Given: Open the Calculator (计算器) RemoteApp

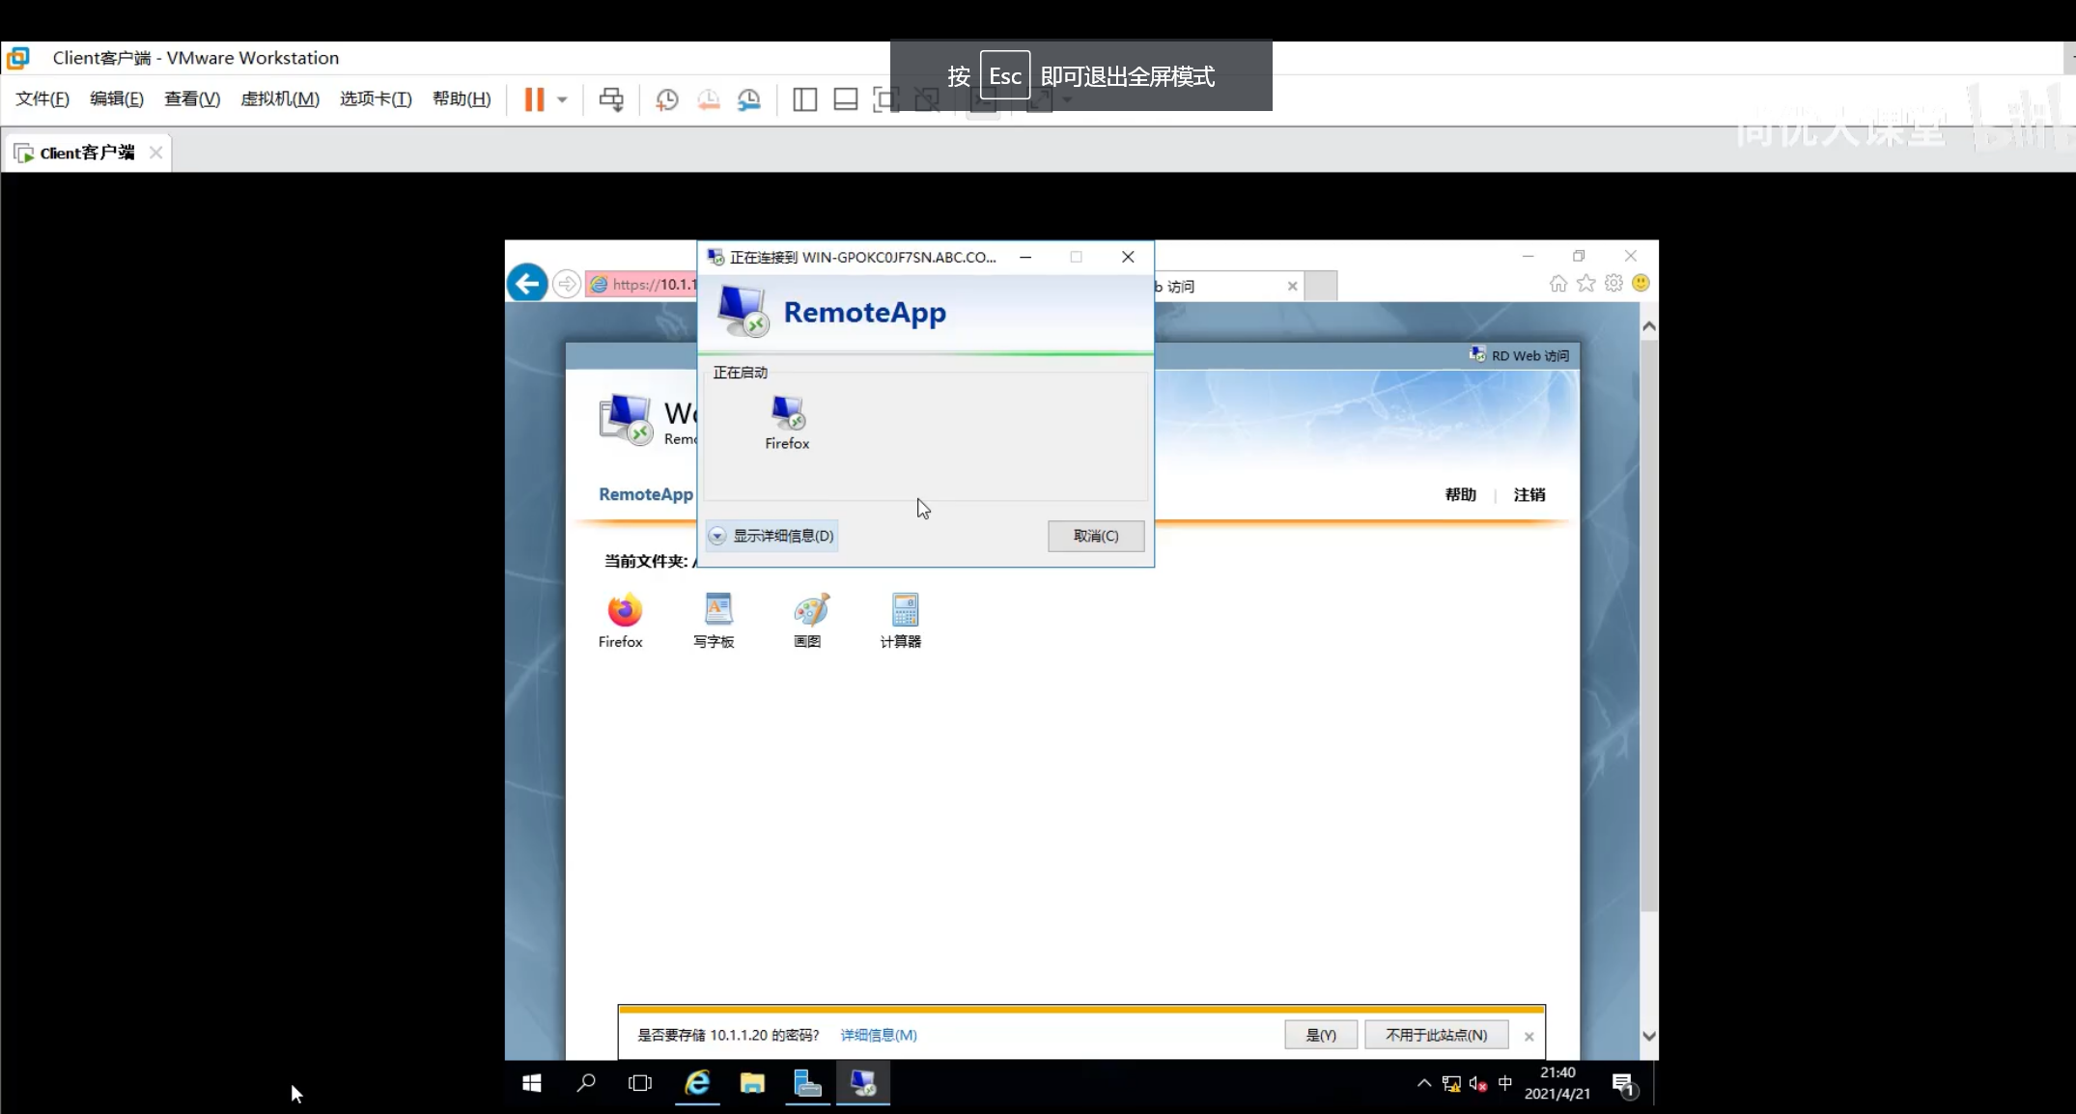Looking at the screenshot, I should pyautogui.click(x=903, y=611).
